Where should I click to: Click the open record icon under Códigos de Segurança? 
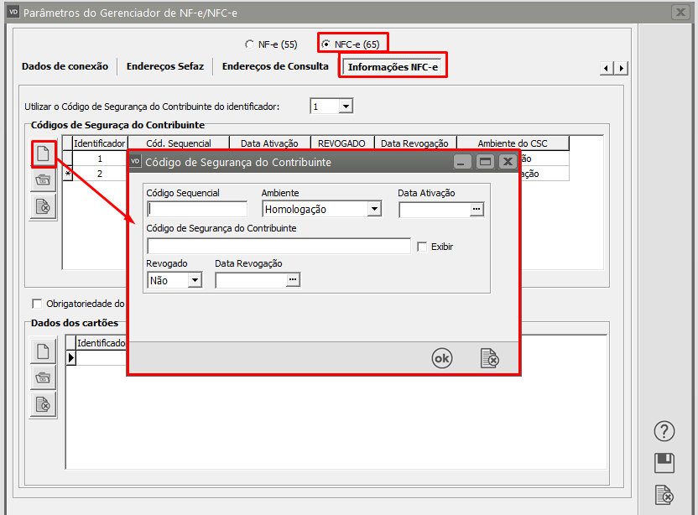[43, 179]
